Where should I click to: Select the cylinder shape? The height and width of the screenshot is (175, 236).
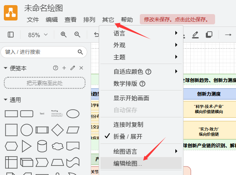click(42, 146)
